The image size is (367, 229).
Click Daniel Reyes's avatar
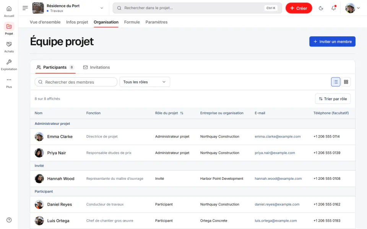[x=39, y=204]
